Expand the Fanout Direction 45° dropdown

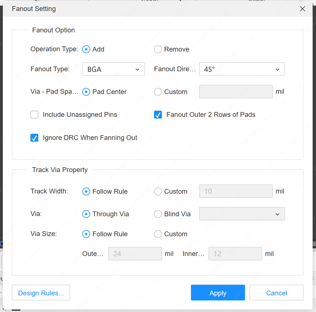click(242, 69)
